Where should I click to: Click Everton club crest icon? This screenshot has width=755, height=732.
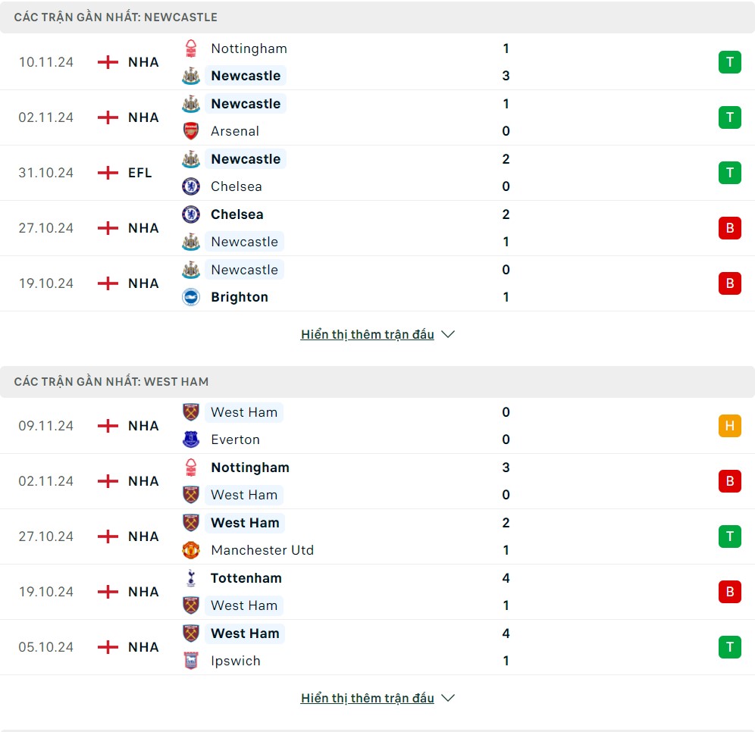click(x=191, y=440)
